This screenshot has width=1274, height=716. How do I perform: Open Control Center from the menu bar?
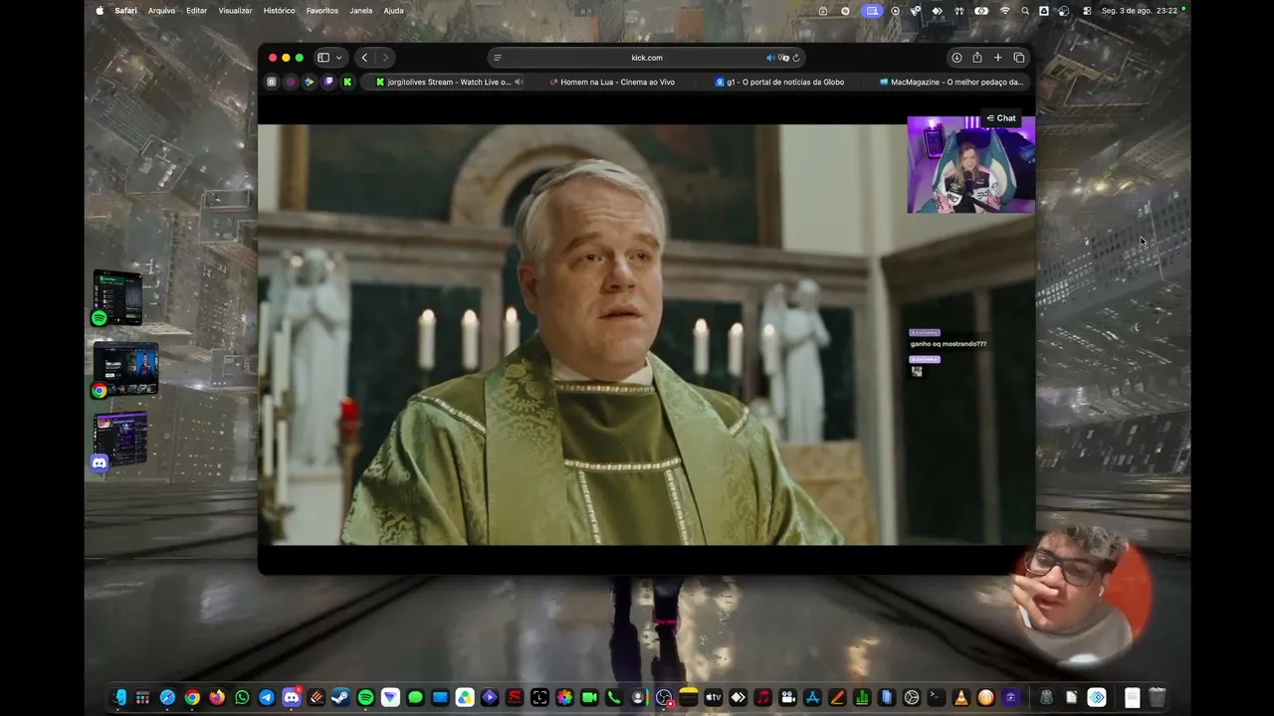(x=1087, y=11)
